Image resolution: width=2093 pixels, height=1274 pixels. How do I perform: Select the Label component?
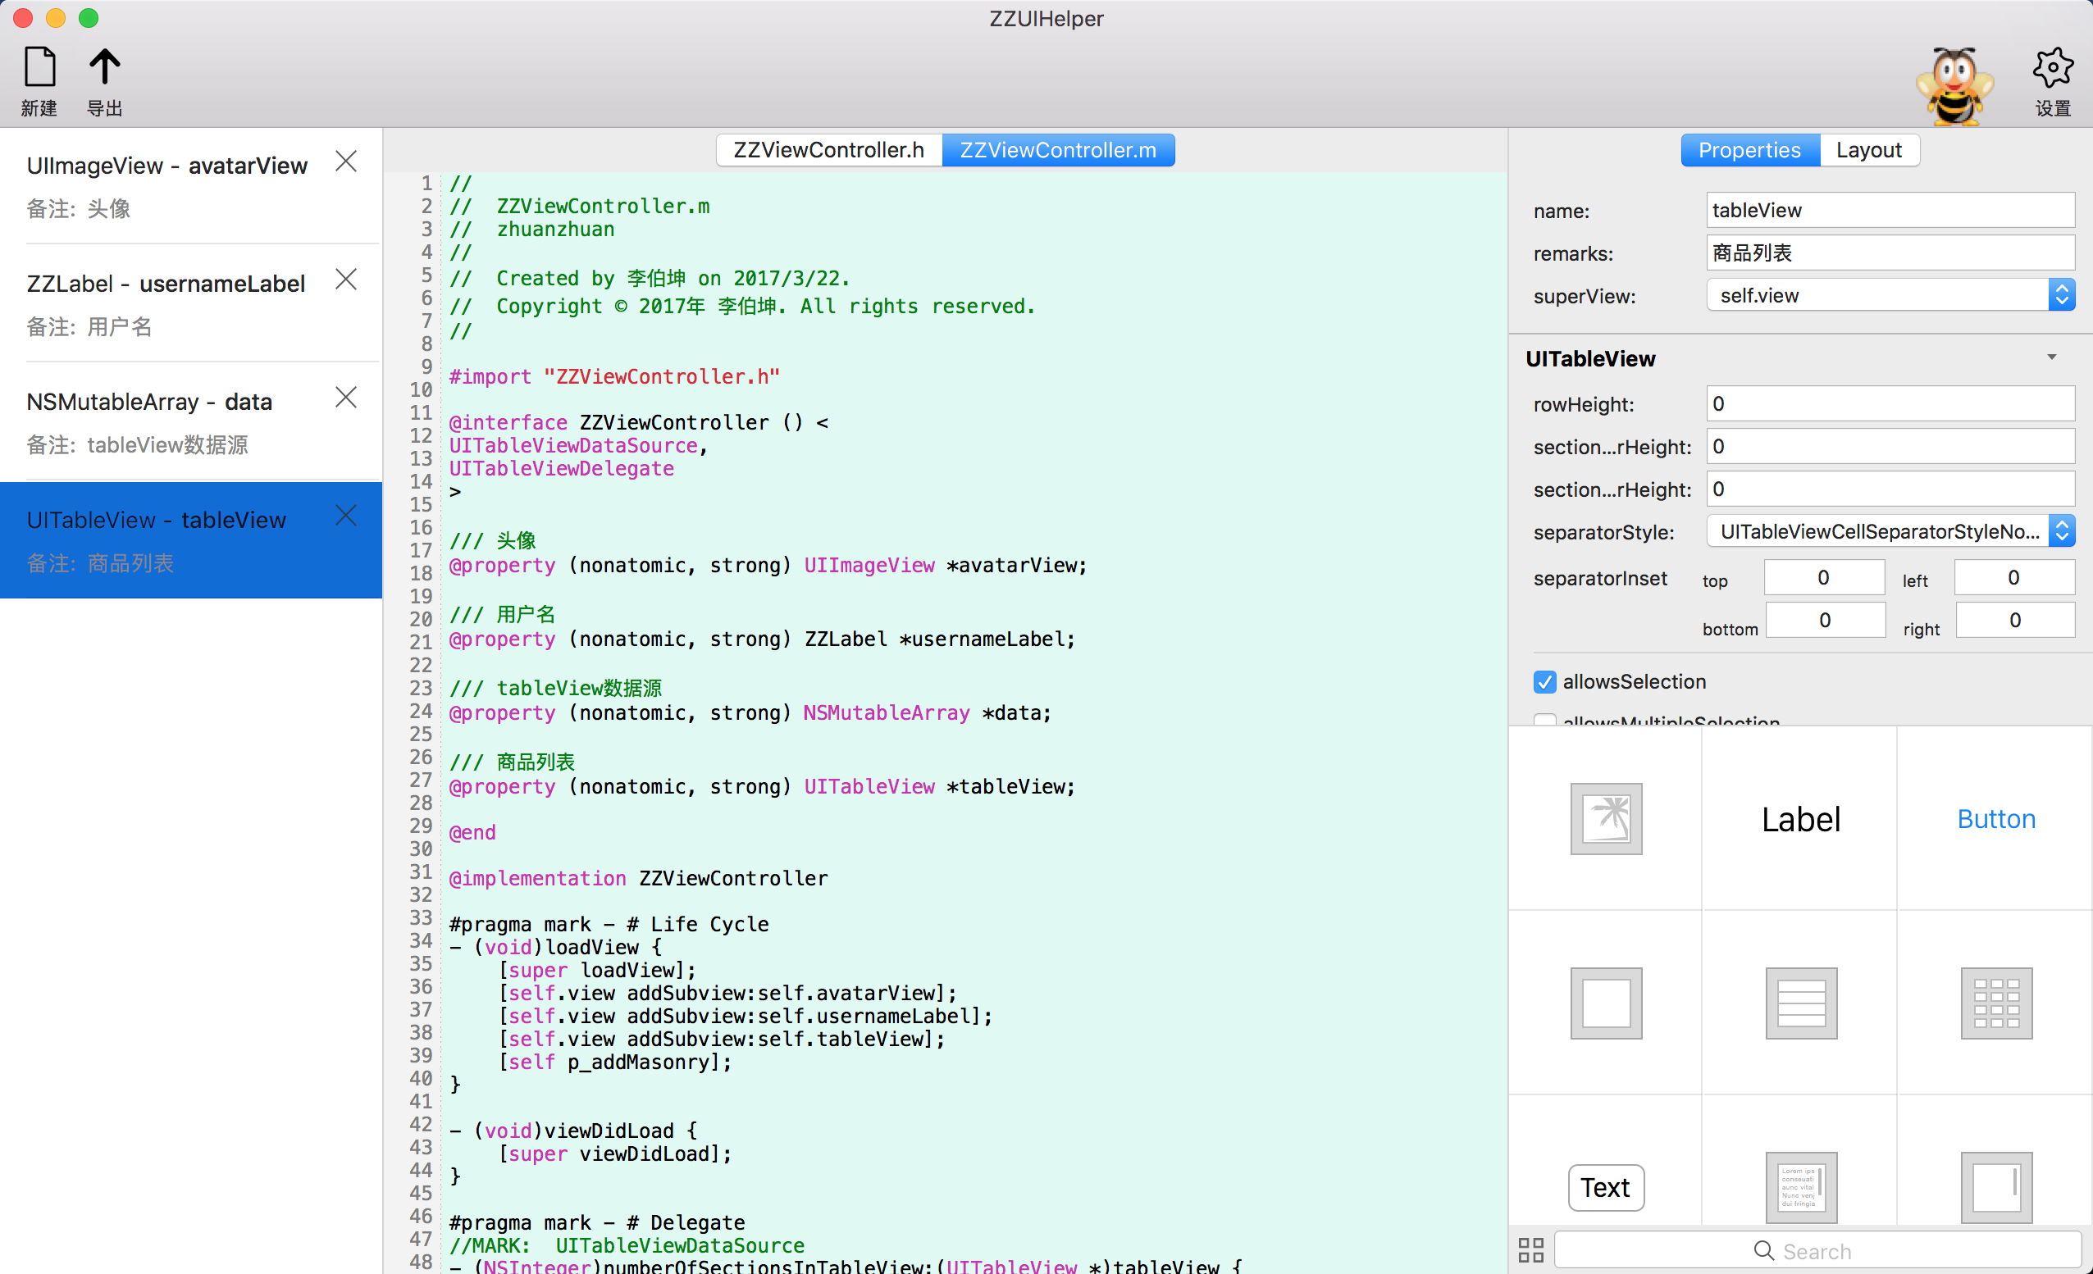(x=1801, y=819)
